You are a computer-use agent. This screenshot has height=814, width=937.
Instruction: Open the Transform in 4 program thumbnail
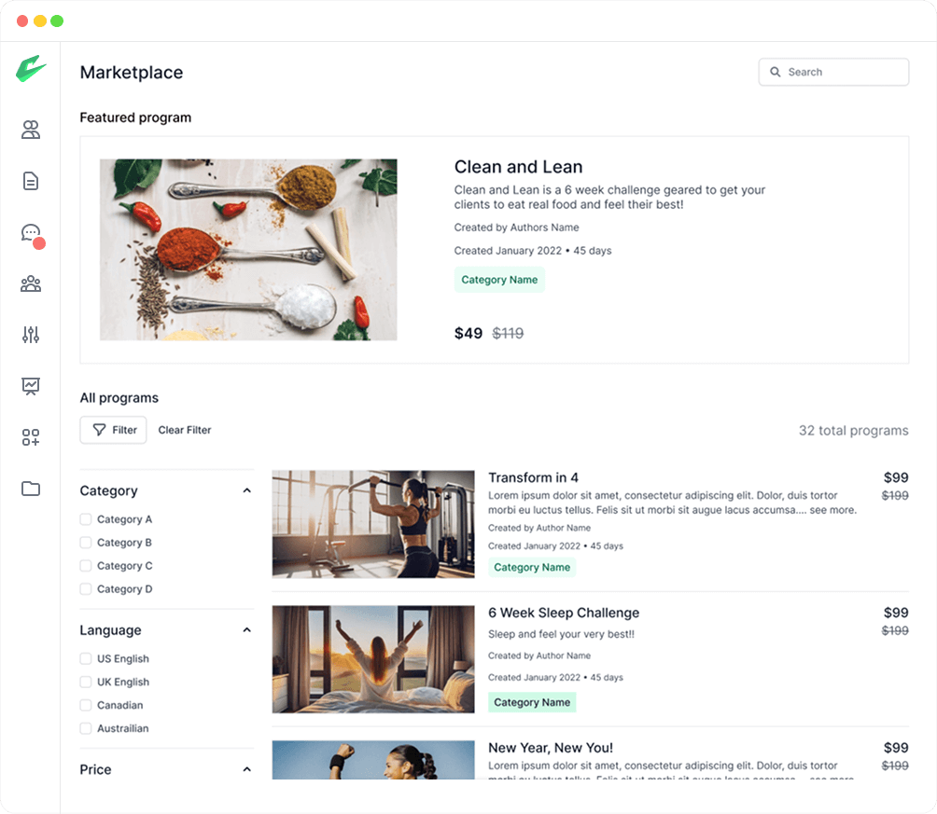pos(373,524)
